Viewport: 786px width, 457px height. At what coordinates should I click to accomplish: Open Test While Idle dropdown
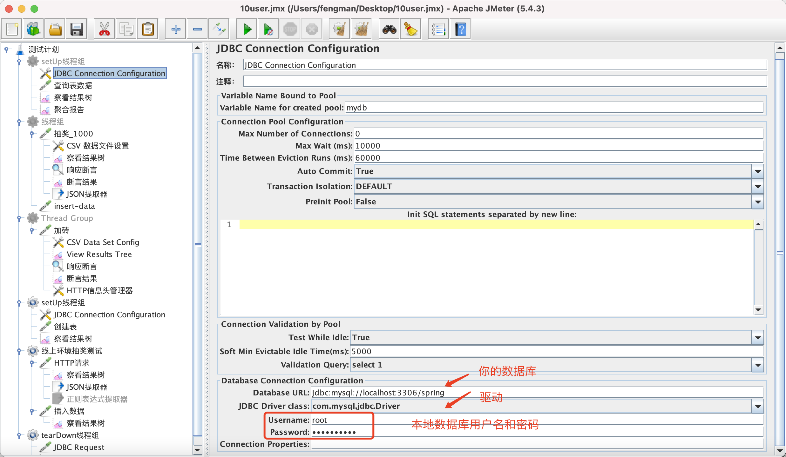click(x=758, y=338)
